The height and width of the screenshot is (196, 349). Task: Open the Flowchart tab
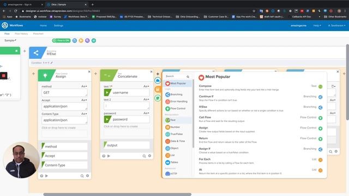38,34
